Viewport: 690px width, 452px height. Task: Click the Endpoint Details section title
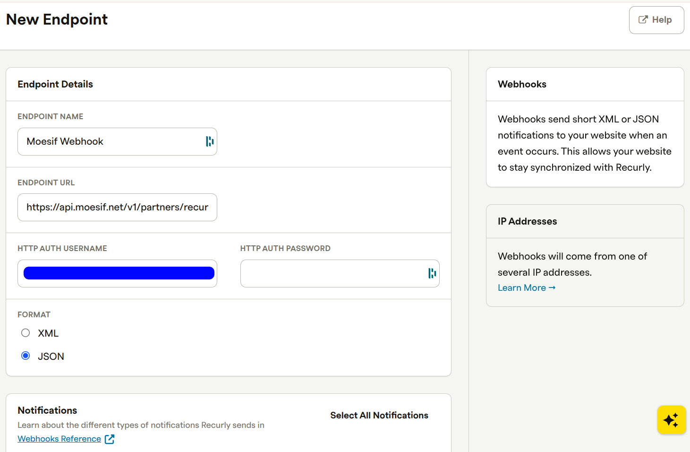point(55,84)
